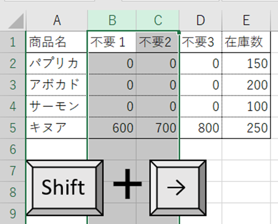Select column A header
The image size is (278, 224).
point(56,21)
